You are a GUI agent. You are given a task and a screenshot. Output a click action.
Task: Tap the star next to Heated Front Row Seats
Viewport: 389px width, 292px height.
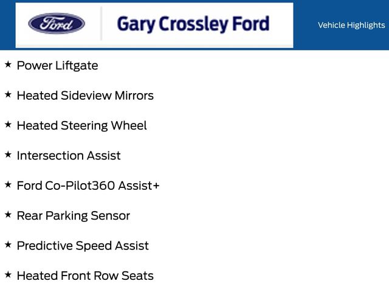tap(8, 274)
